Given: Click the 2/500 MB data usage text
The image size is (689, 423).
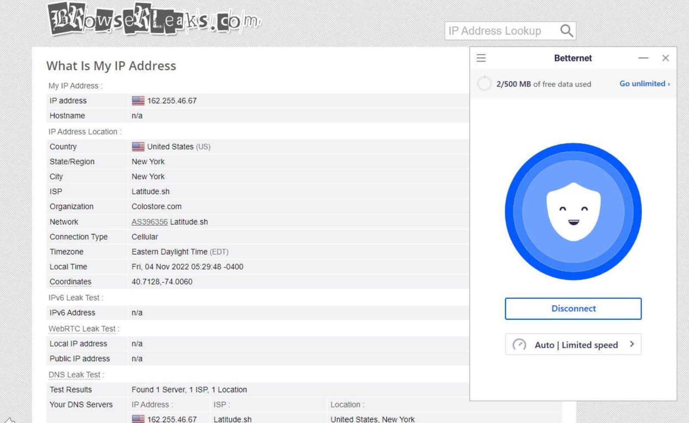Looking at the screenshot, I should pyautogui.click(x=544, y=84).
